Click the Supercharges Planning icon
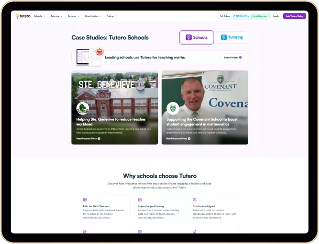Viewport: 319px width, 244px height. [140, 199]
